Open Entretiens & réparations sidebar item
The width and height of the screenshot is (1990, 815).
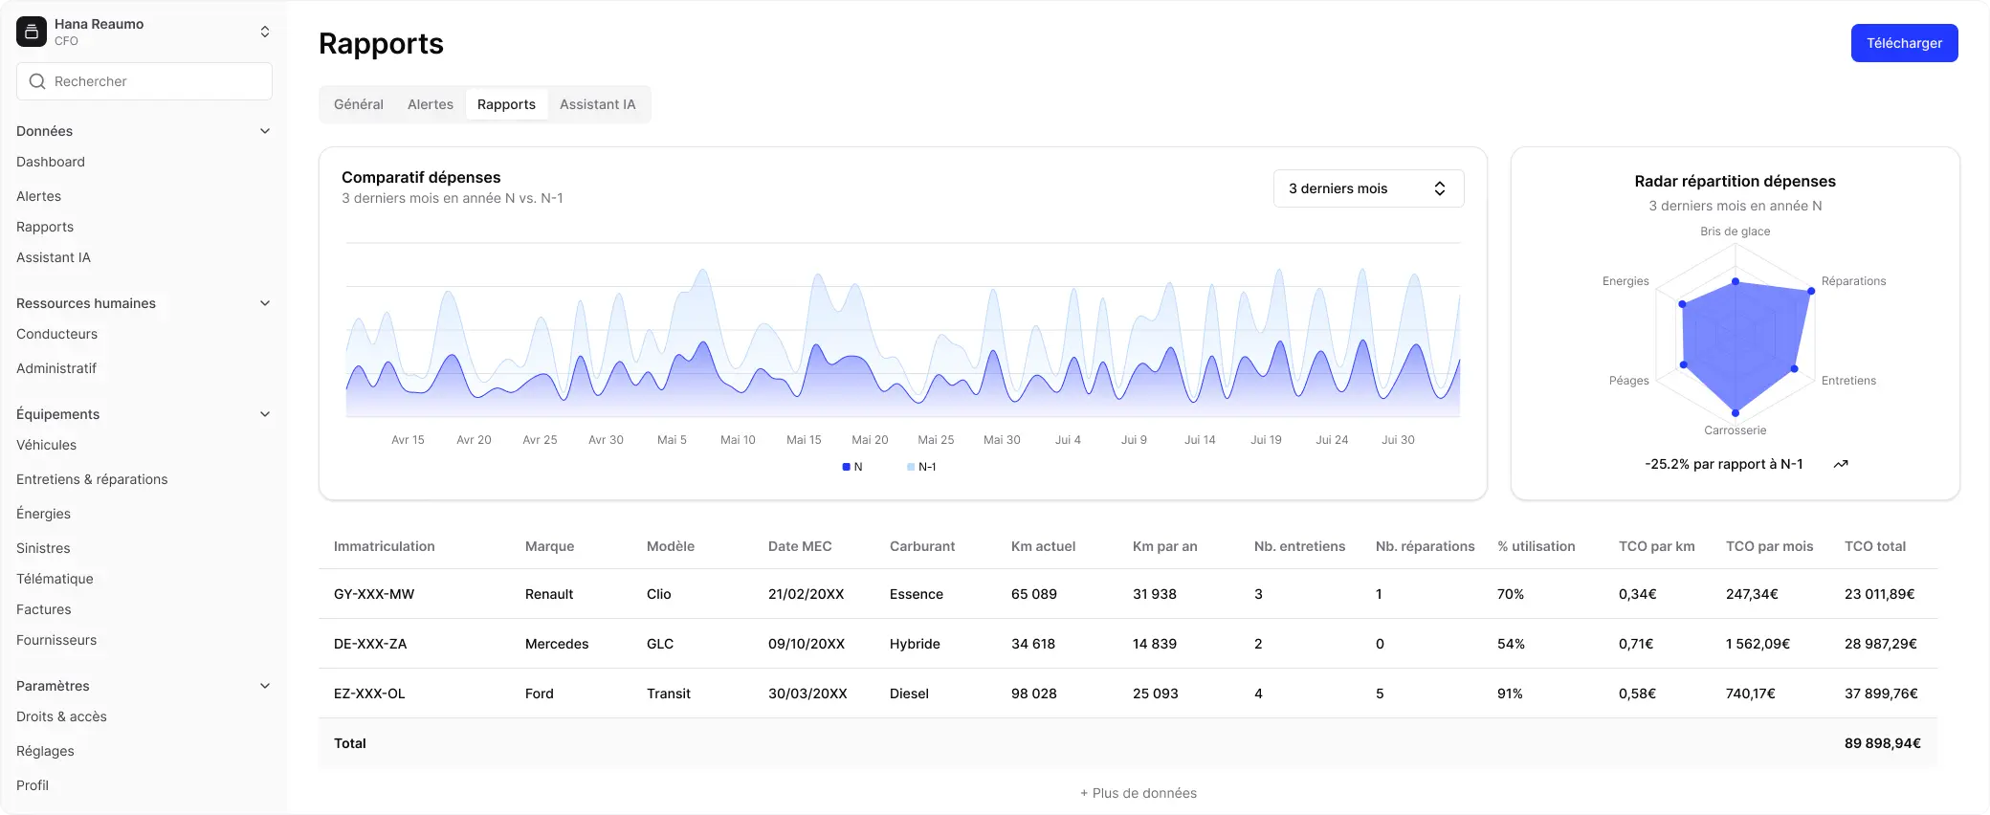(x=92, y=479)
